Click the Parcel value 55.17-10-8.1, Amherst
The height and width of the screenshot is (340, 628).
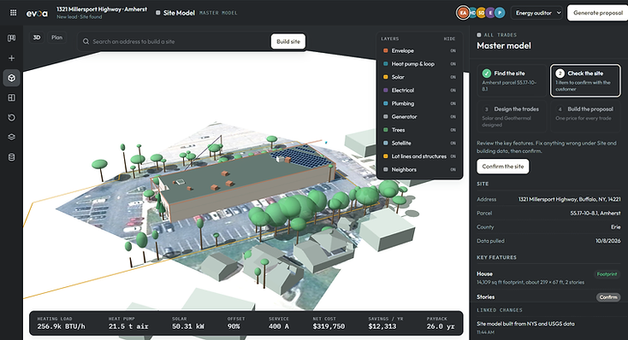point(595,214)
